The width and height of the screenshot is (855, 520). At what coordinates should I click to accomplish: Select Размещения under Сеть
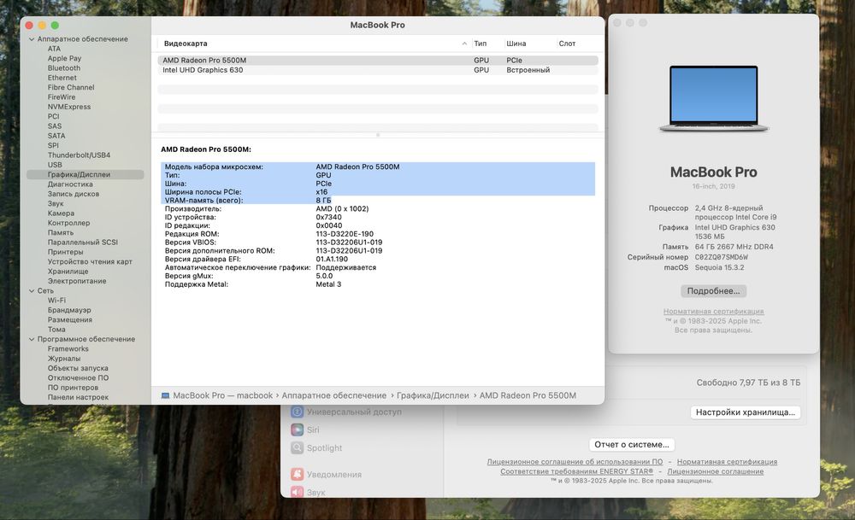pos(70,320)
